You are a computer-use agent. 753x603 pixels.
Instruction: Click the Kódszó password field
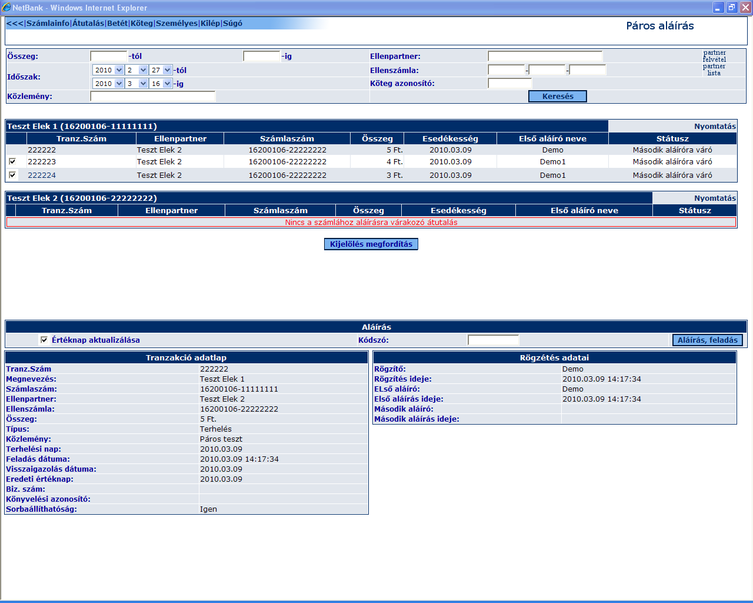pos(494,340)
